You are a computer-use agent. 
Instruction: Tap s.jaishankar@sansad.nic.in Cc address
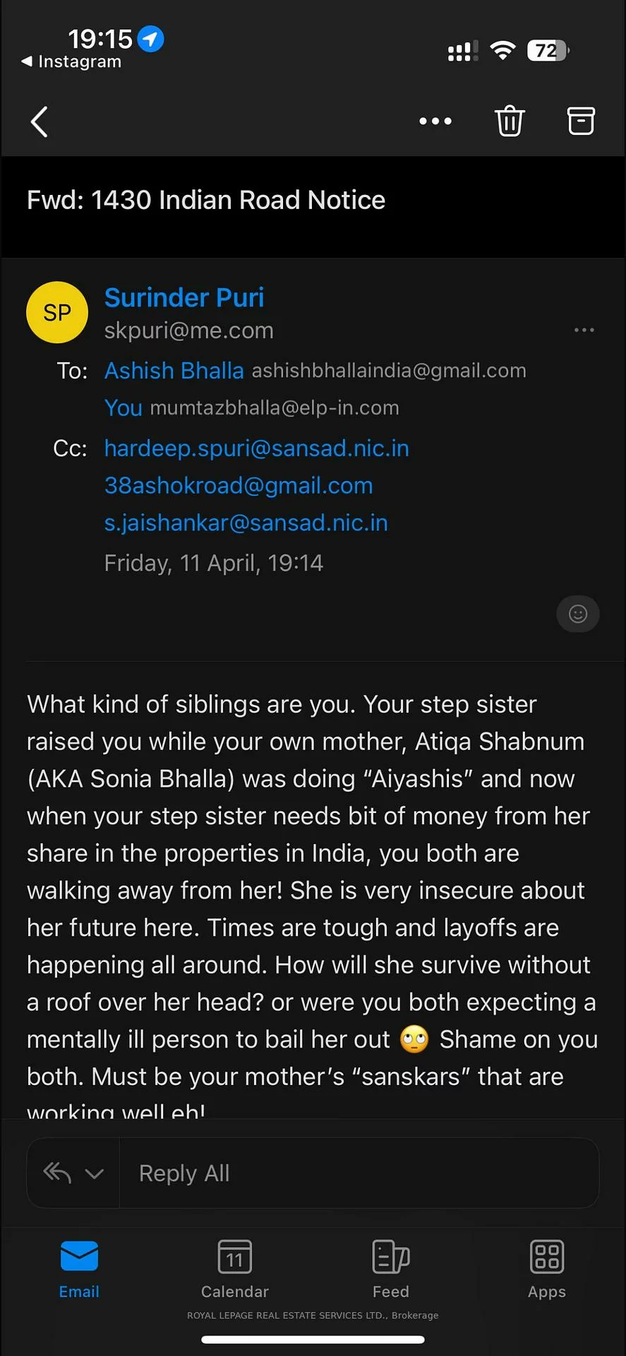[246, 523]
